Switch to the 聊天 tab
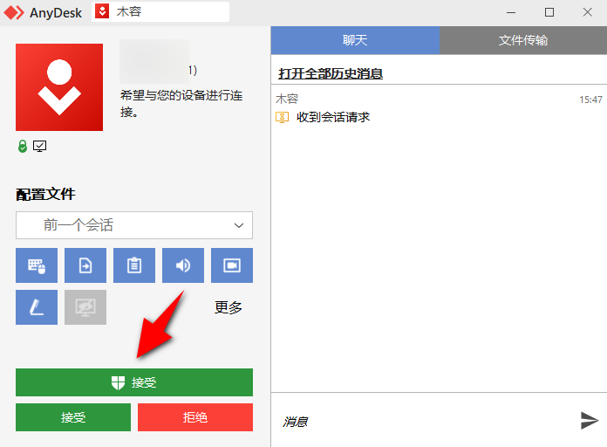 (355, 40)
